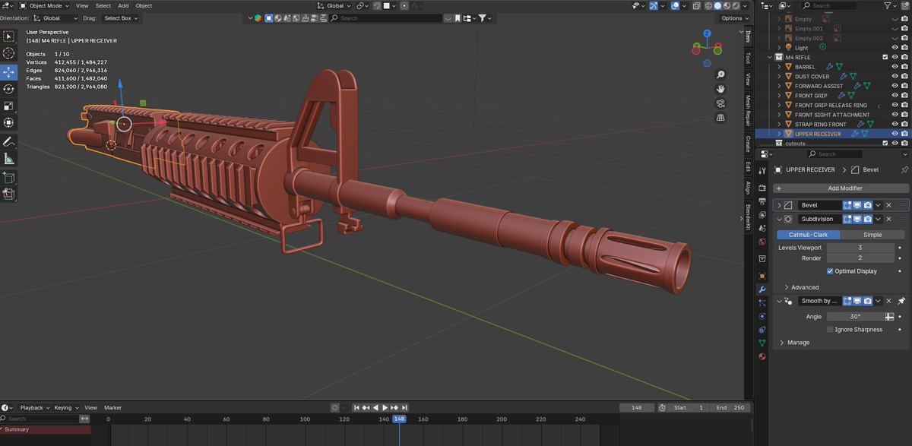Open the World properties tab icon
Viewport: 912px width, 446px height.
coord(762,242)
